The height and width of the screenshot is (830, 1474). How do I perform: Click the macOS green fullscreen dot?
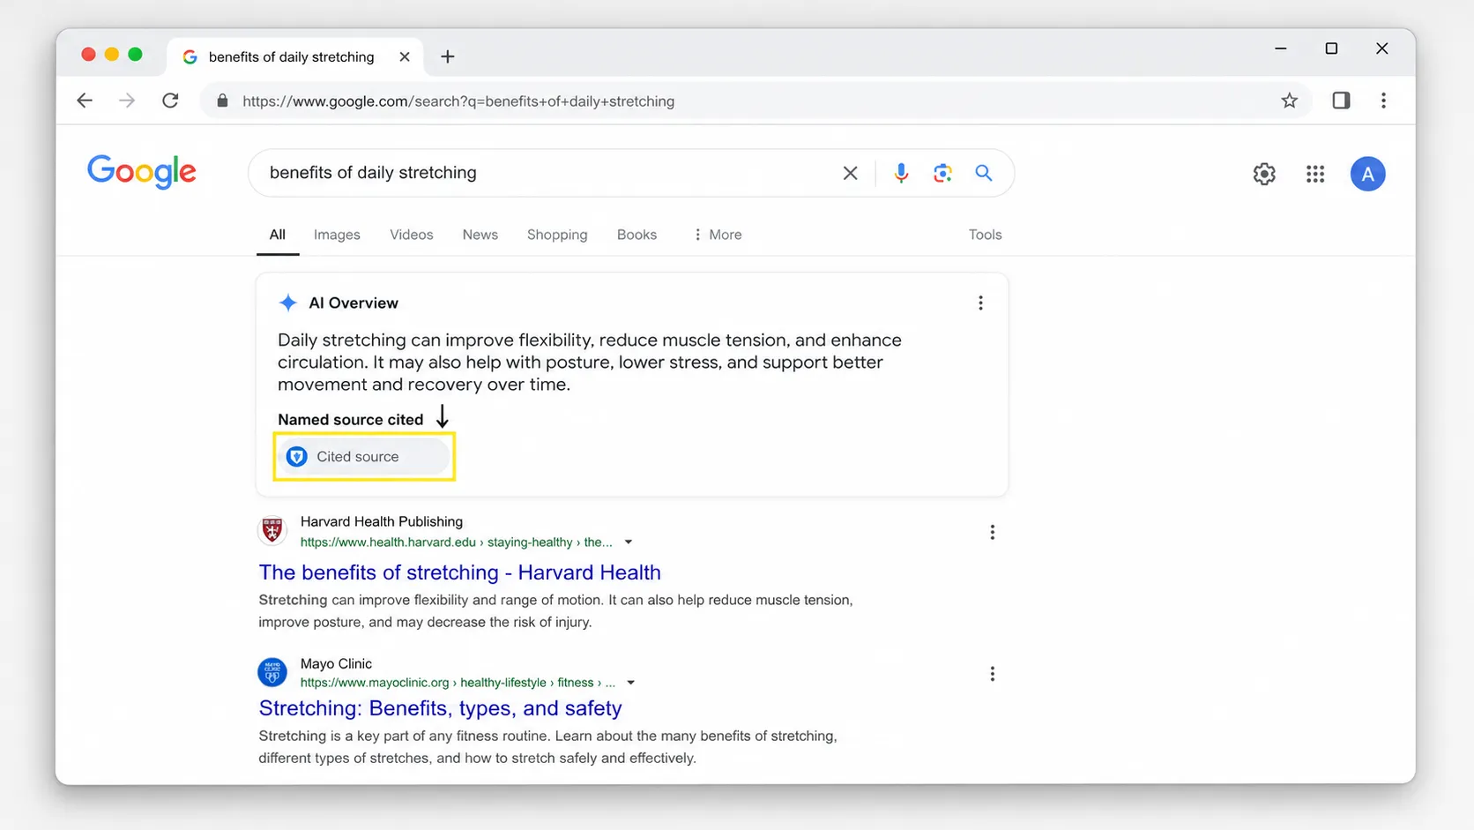135,54
